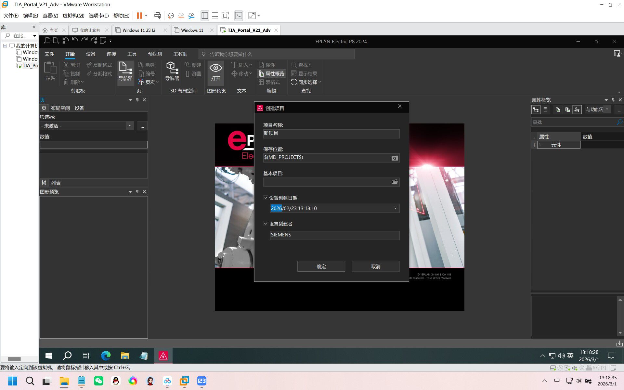Screen dimensions: 624x390
Task: Open the page Navigator (导航器) in ribbon
Action: pyautogui.click(x=125, y=71)
